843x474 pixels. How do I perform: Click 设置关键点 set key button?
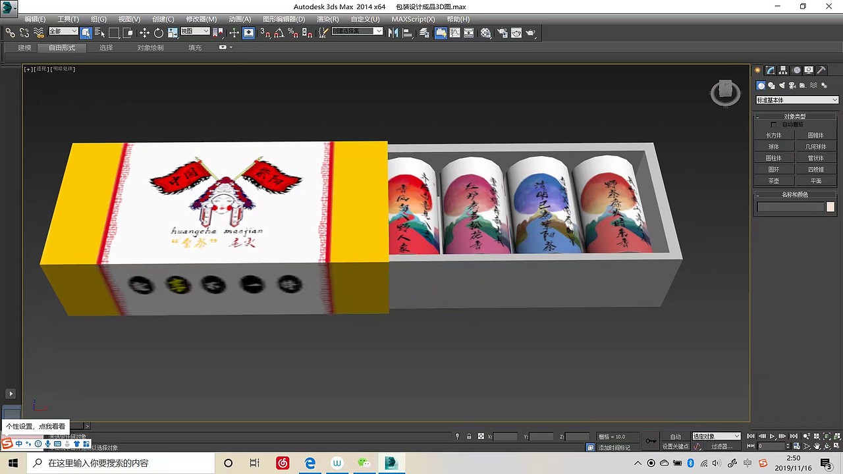[x=676, y=447]
